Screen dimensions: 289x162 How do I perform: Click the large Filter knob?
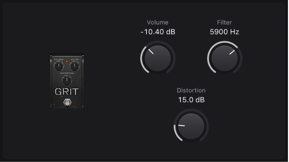click(x=225, y=58)
